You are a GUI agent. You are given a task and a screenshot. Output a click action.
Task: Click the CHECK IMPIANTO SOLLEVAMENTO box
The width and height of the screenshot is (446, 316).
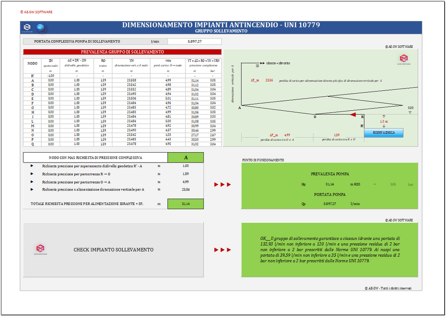point(113,250)
